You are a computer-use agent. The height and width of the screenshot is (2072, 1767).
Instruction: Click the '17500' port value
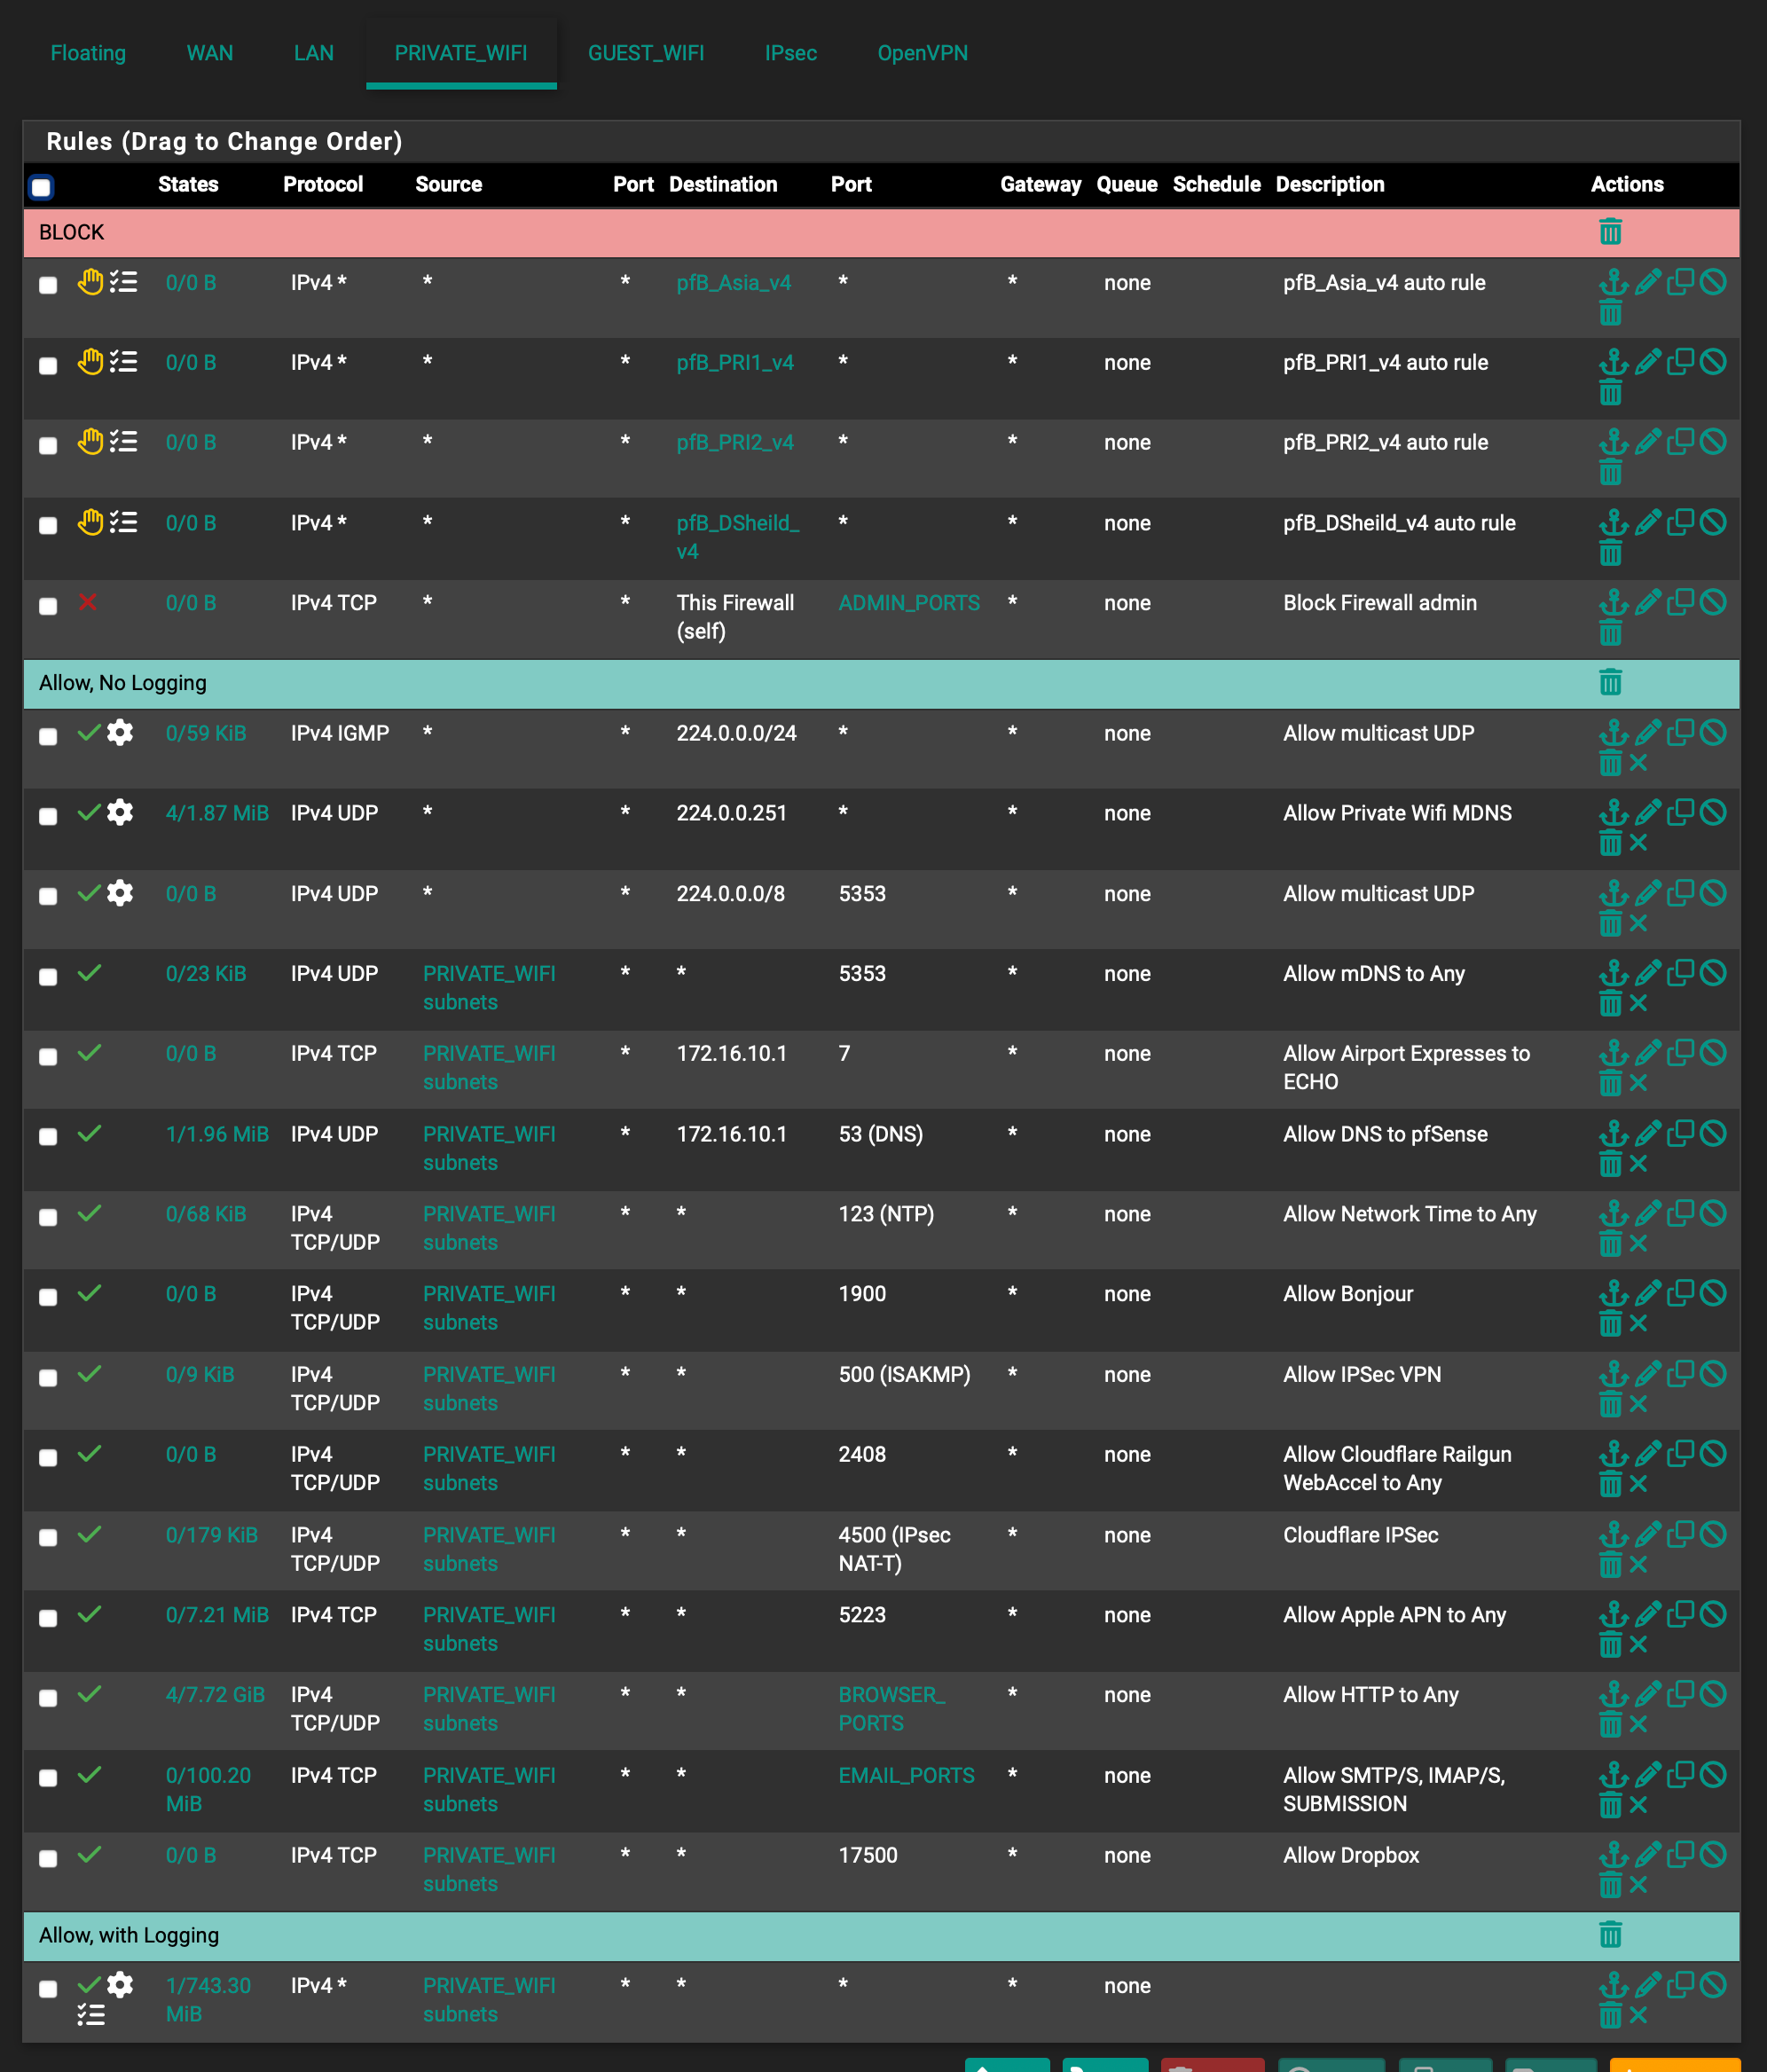point(868,1855)
